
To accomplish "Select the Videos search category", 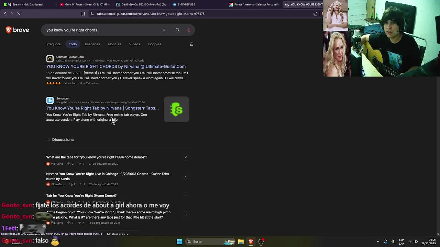I will point(134,44).
